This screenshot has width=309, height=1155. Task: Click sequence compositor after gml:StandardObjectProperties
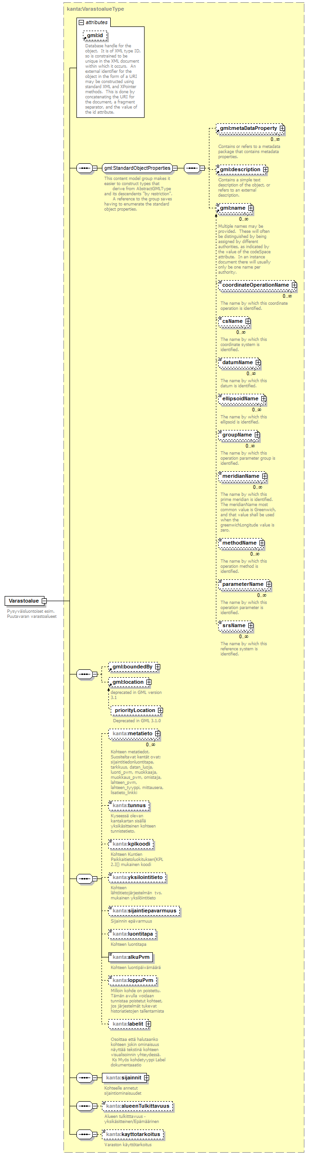(x=192, y=168)
